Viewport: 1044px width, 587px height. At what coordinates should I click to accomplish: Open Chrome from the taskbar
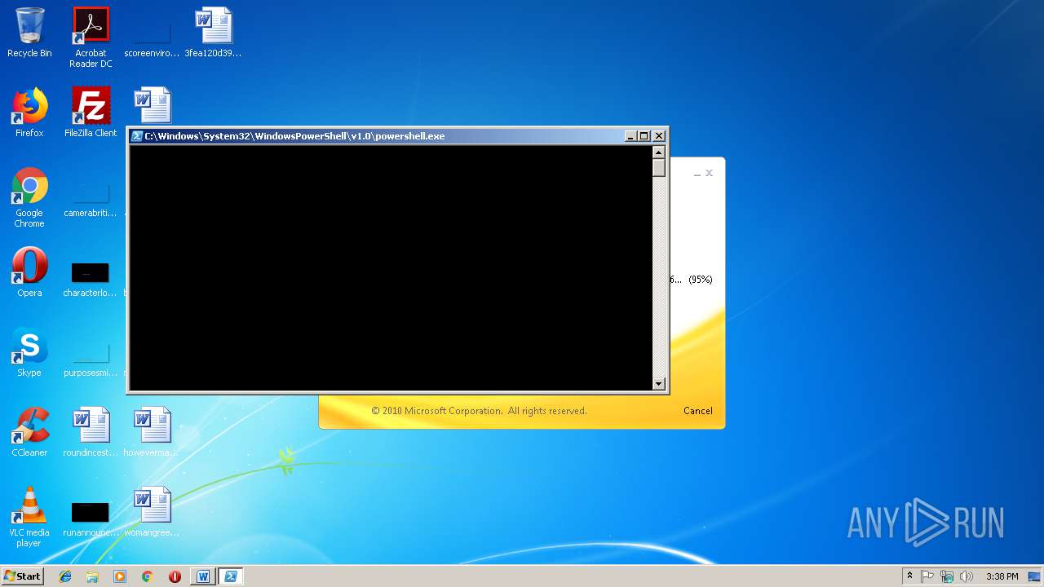click(x=147, y=576)
